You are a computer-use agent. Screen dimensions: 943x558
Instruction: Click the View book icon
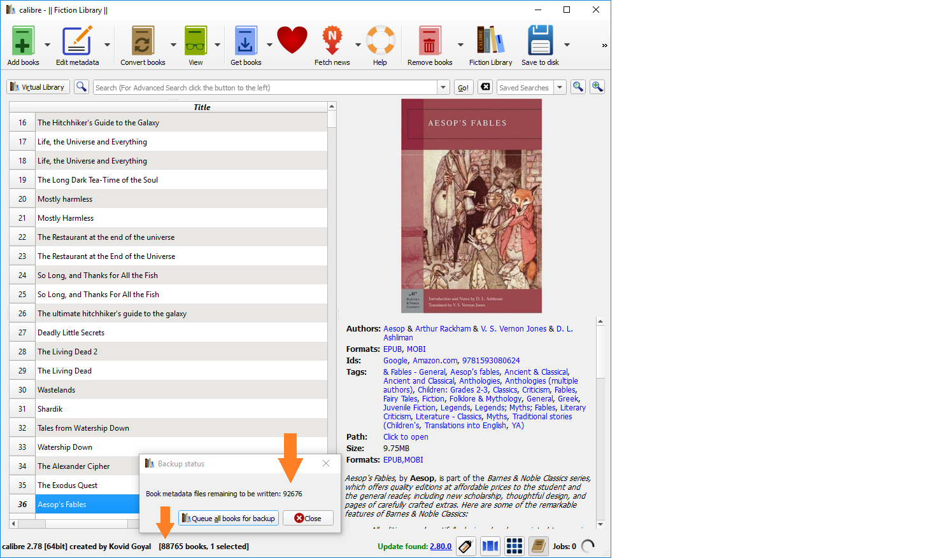(x=195, y=41)
